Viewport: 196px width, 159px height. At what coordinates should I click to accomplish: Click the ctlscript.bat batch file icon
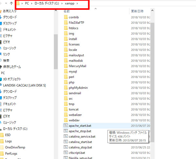click(x=66, y=152)
